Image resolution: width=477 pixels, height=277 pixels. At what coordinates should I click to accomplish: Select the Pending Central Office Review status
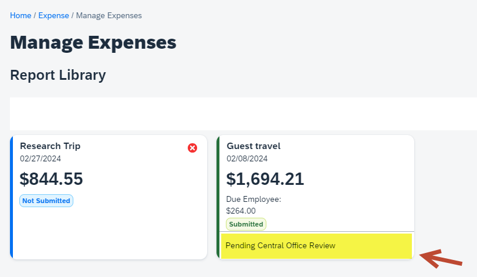[x=280, y=245]
